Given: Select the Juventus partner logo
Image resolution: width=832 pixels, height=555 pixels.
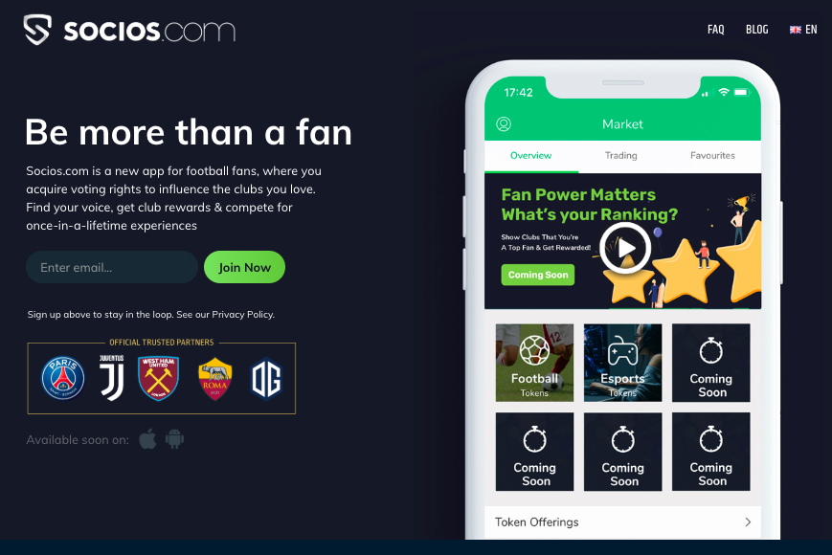Looking at the screenshot, I should (x=112, y=377).
